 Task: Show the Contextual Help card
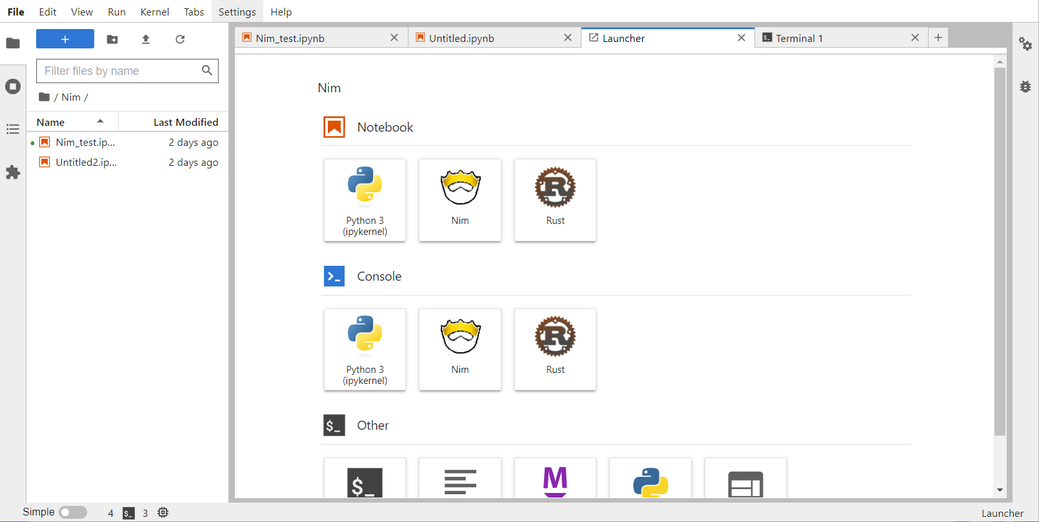pos(745,478)
